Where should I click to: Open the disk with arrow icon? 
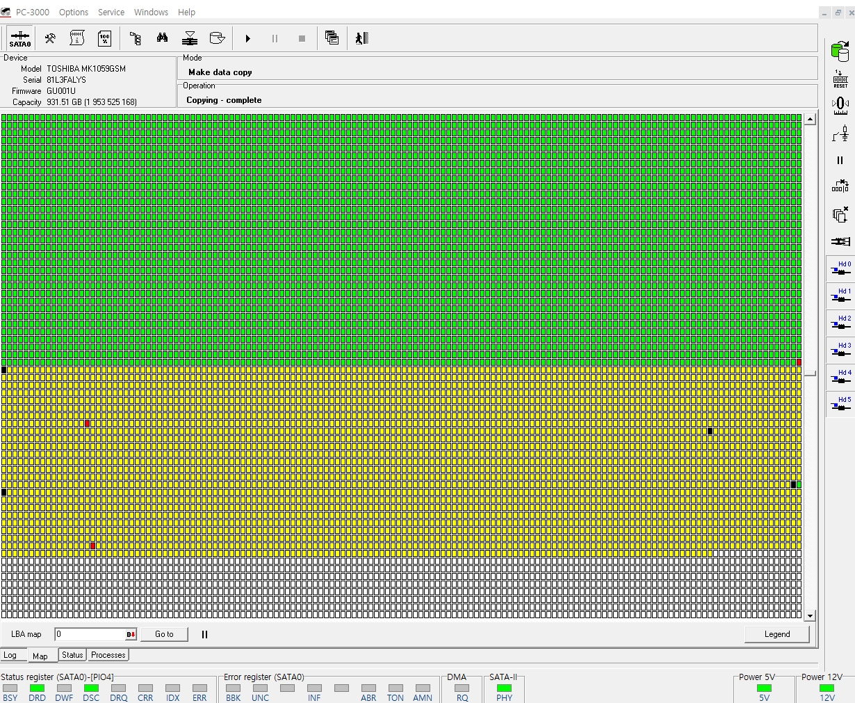[217, 38]
